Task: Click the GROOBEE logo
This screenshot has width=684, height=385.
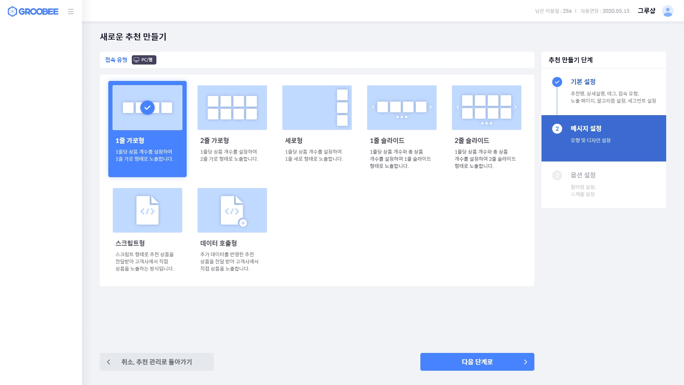Action: pyautogui.click(x=33, y=11)
